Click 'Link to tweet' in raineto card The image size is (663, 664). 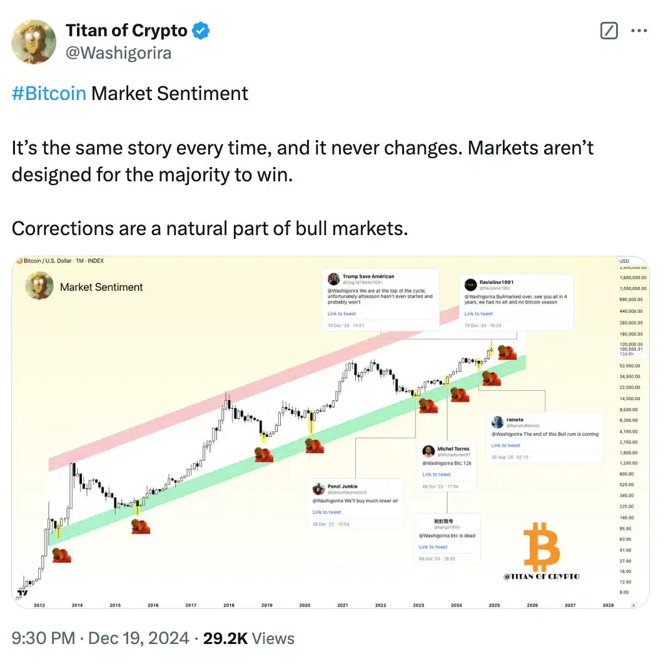[505, 446]
